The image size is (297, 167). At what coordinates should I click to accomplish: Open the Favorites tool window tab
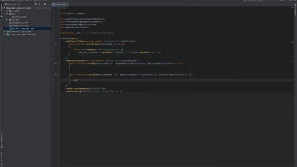tap(2, 140)
